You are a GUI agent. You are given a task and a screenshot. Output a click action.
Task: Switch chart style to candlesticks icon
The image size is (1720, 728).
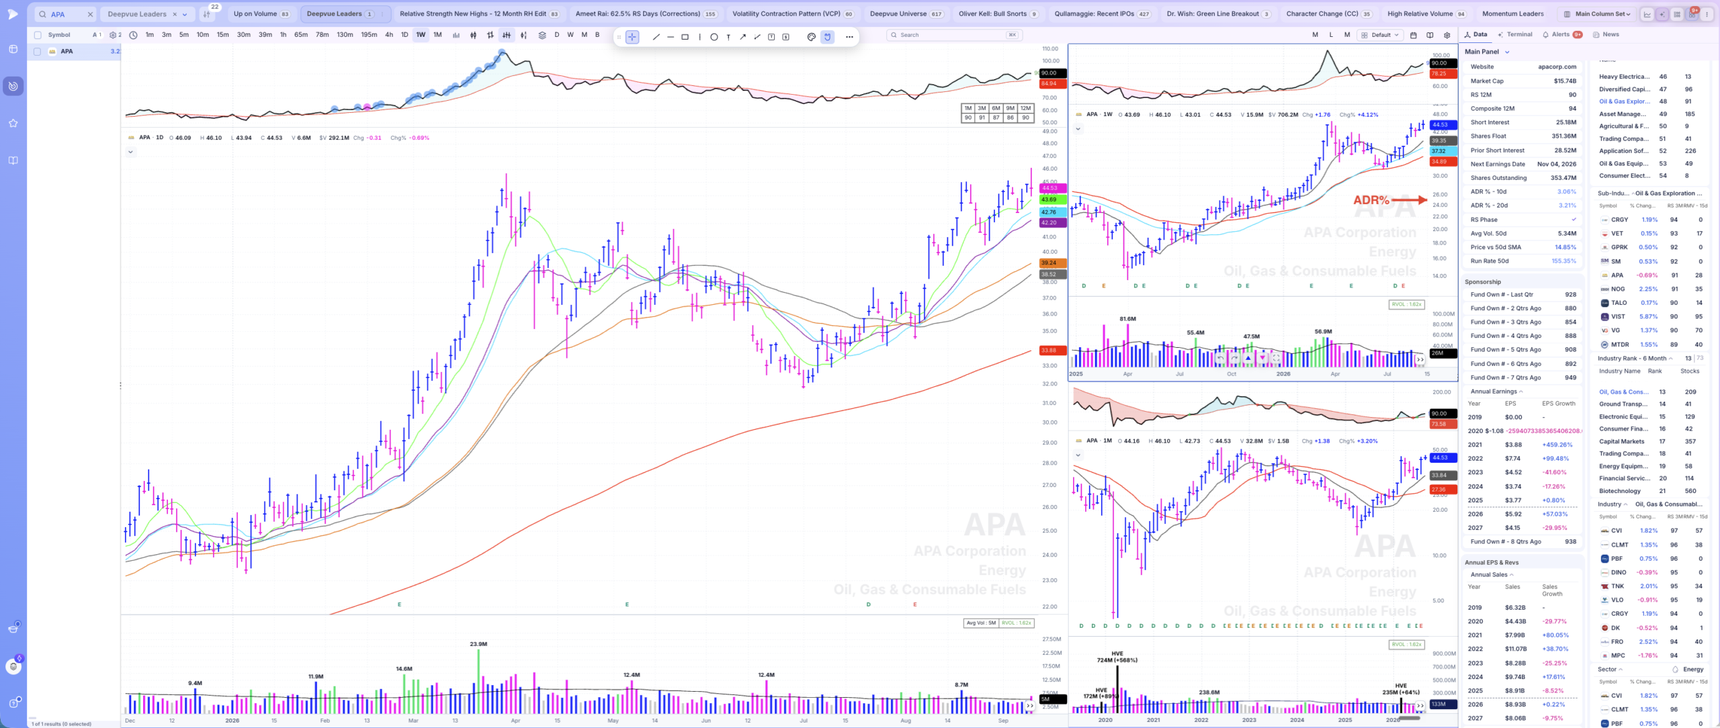pos(473,35)
